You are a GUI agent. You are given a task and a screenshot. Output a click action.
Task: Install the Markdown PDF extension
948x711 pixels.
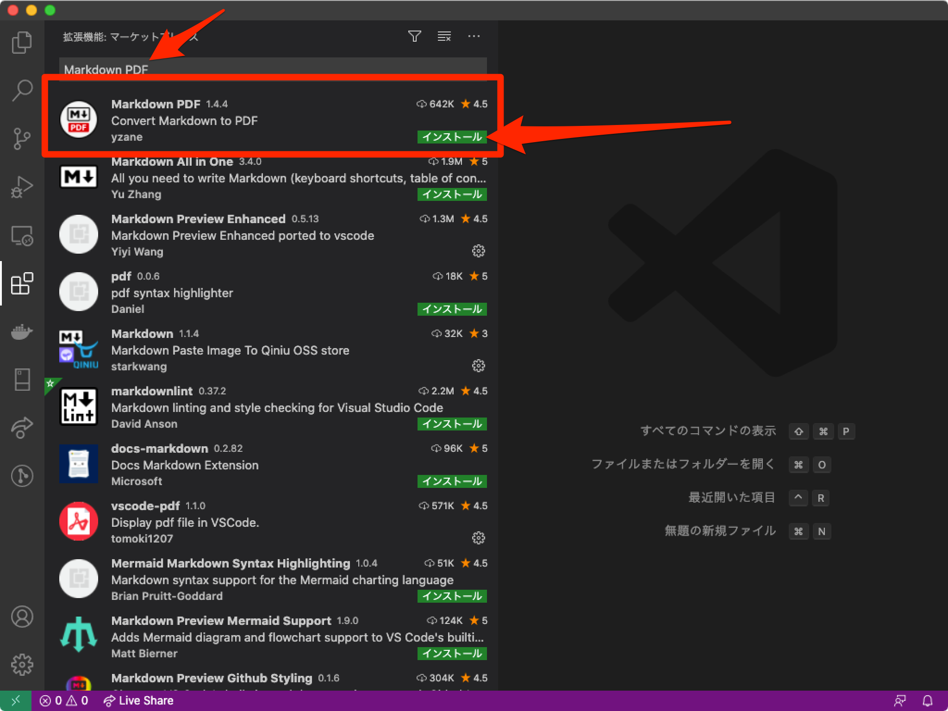tap(452, 137)
